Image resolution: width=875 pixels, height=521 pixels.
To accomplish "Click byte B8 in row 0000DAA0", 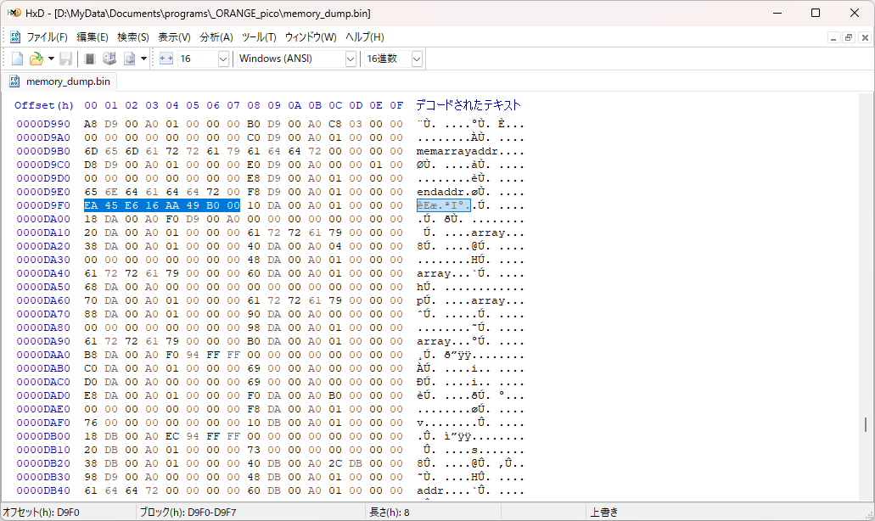I will point(91,355).
